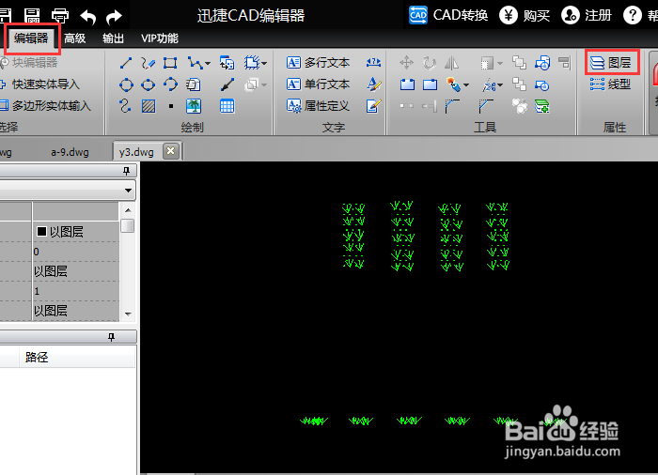Click the scissors trim tool
This screenshot has height=475, width=658.
coord(489,85)
